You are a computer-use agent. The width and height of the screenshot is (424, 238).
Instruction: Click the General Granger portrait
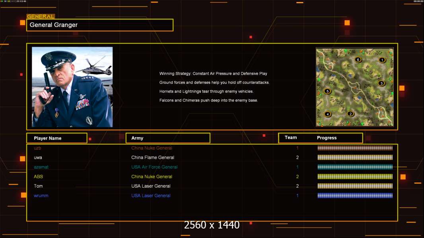[x=72, y=87]
